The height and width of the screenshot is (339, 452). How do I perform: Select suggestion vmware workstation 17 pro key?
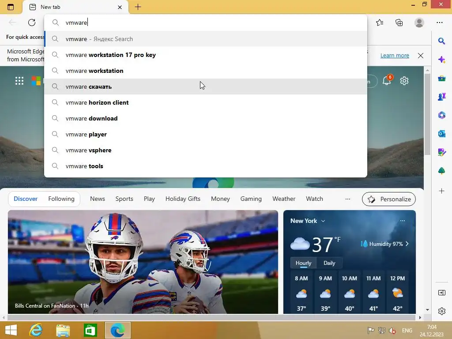coord(206,55)
